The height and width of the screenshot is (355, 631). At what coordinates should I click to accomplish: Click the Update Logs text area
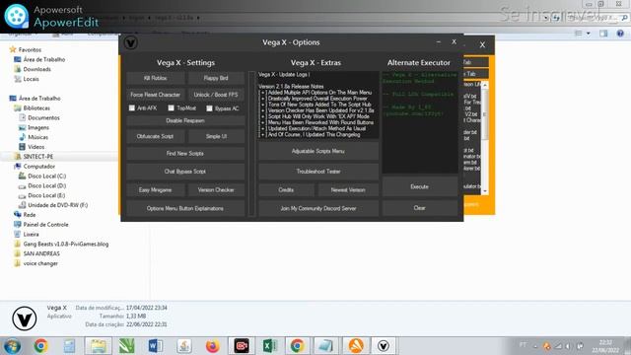(317, 105)
